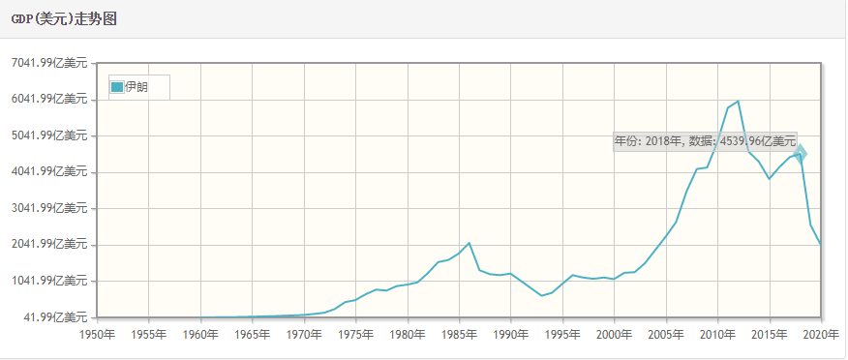Click the 7041.99亿美元 y-axis label
Image resolution: width=848 pixels, height=360 pixels.
pyautogui.click(x=49, y=63)
